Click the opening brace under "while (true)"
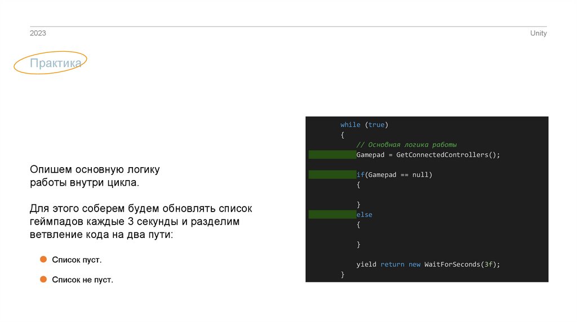This screenshot has width=577, height=323. pos(342,135)
